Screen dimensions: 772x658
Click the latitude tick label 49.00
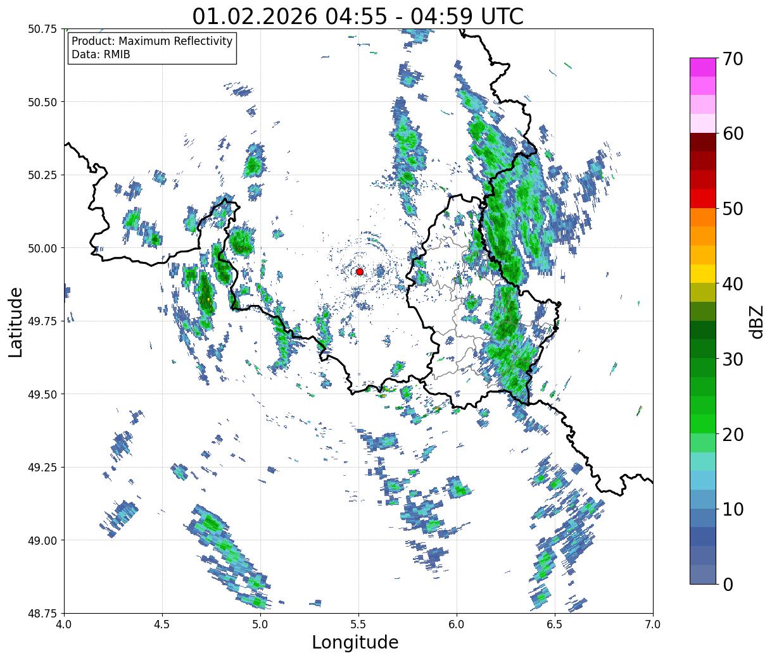pos(43,540)
